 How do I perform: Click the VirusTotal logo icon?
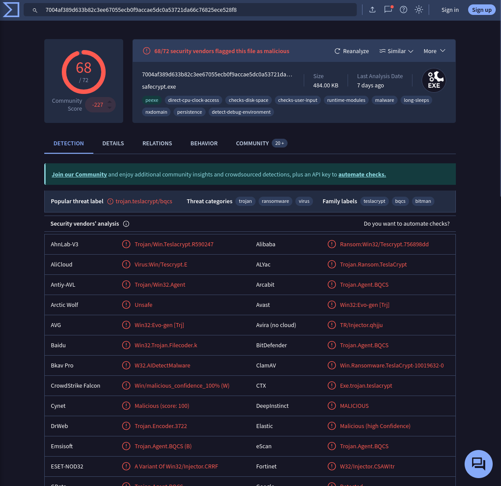11,10
